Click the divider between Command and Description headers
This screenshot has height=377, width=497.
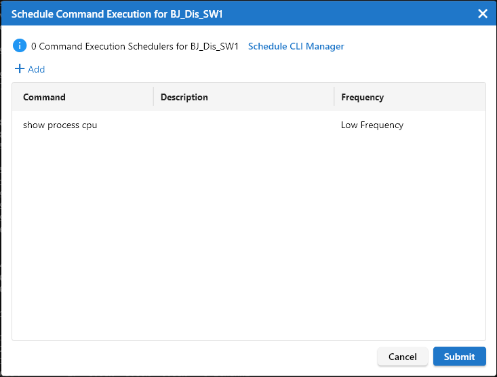tap(153, 97)
